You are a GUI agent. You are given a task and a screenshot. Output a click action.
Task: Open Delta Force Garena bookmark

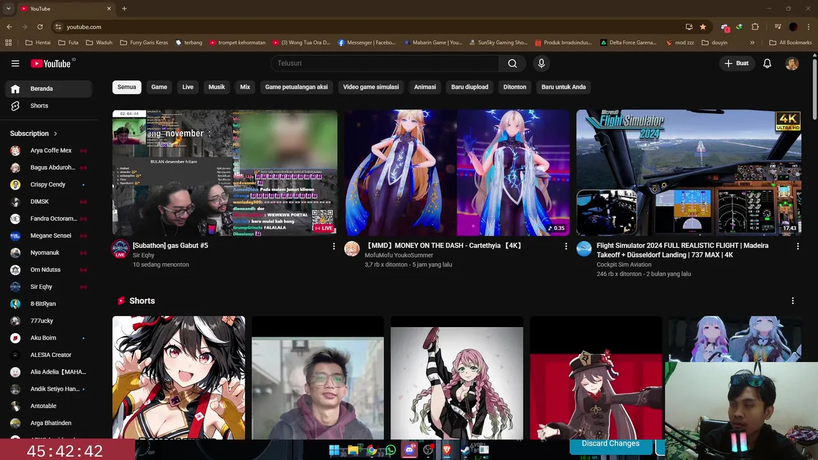coord(628,43)
